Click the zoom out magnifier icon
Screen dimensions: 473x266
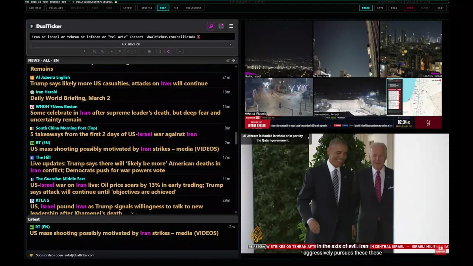(94, 51)
